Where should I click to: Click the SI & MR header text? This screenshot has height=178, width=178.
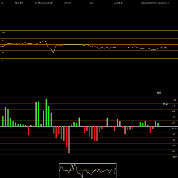click(19, 3)
